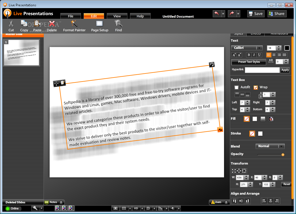Click the Apply hyperlink button
Image resolution: width=296 pixels, height=214 pixels.
click(285, 70)
